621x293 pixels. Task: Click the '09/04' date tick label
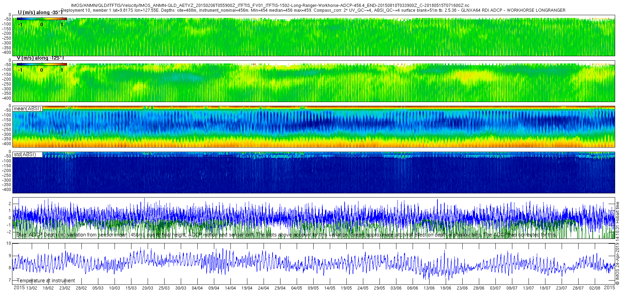[214, 288]
